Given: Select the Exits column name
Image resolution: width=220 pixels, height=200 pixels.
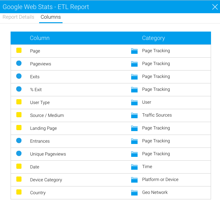Looking at the screenshot, I should pos(35,77).
